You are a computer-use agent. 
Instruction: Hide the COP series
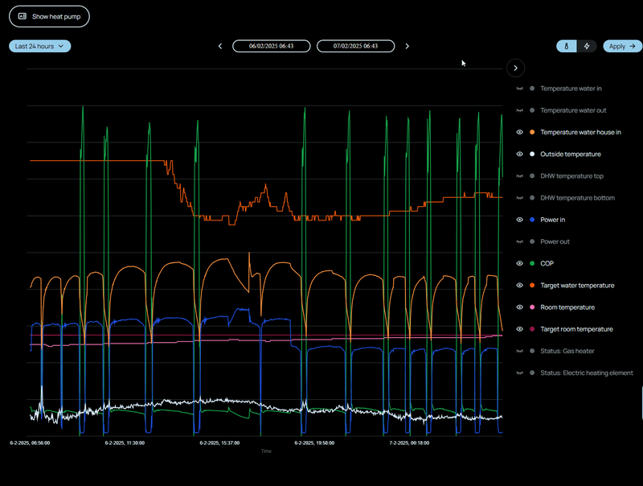coord(519,264)
